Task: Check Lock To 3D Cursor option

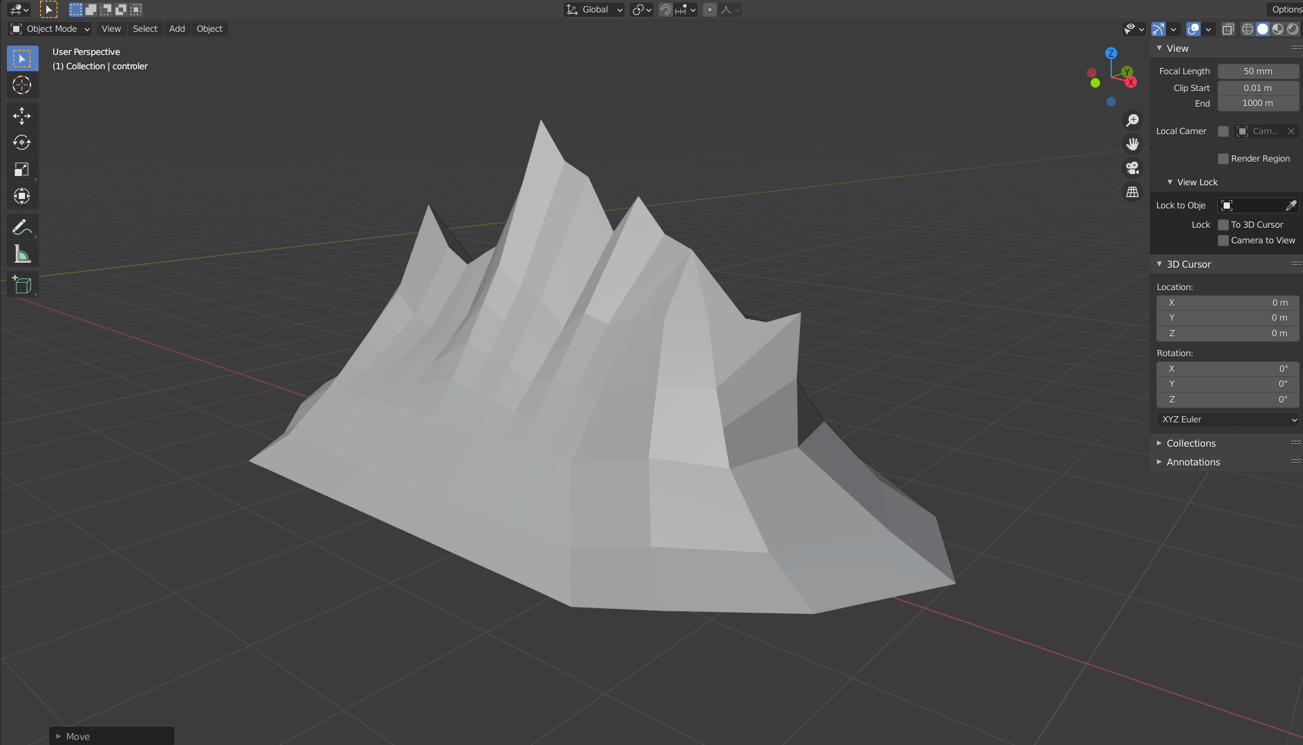Action: [x=1223, y=225]
